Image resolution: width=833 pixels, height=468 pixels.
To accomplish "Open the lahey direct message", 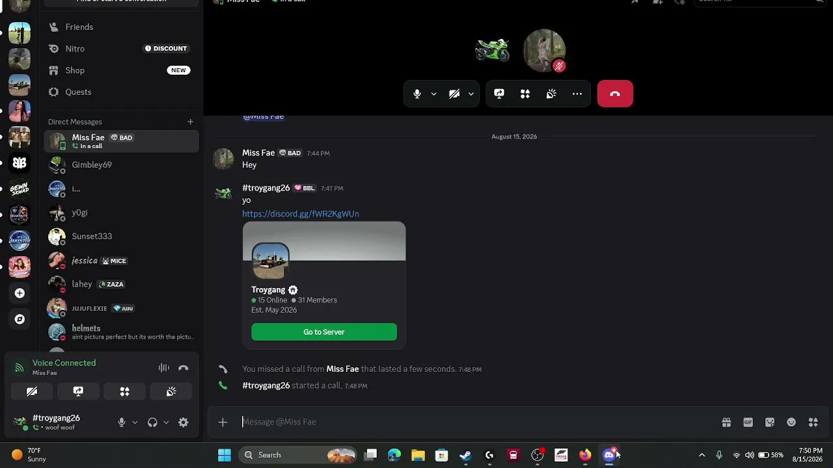I will point(121,284).
